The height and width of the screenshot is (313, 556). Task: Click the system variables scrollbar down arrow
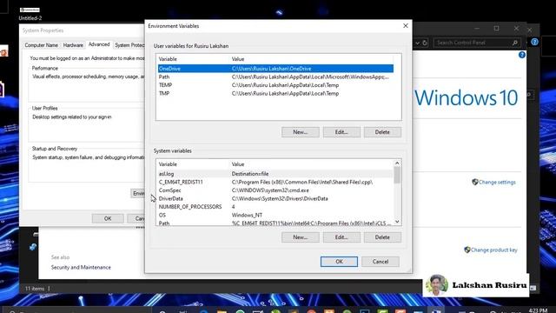[397, 222]
